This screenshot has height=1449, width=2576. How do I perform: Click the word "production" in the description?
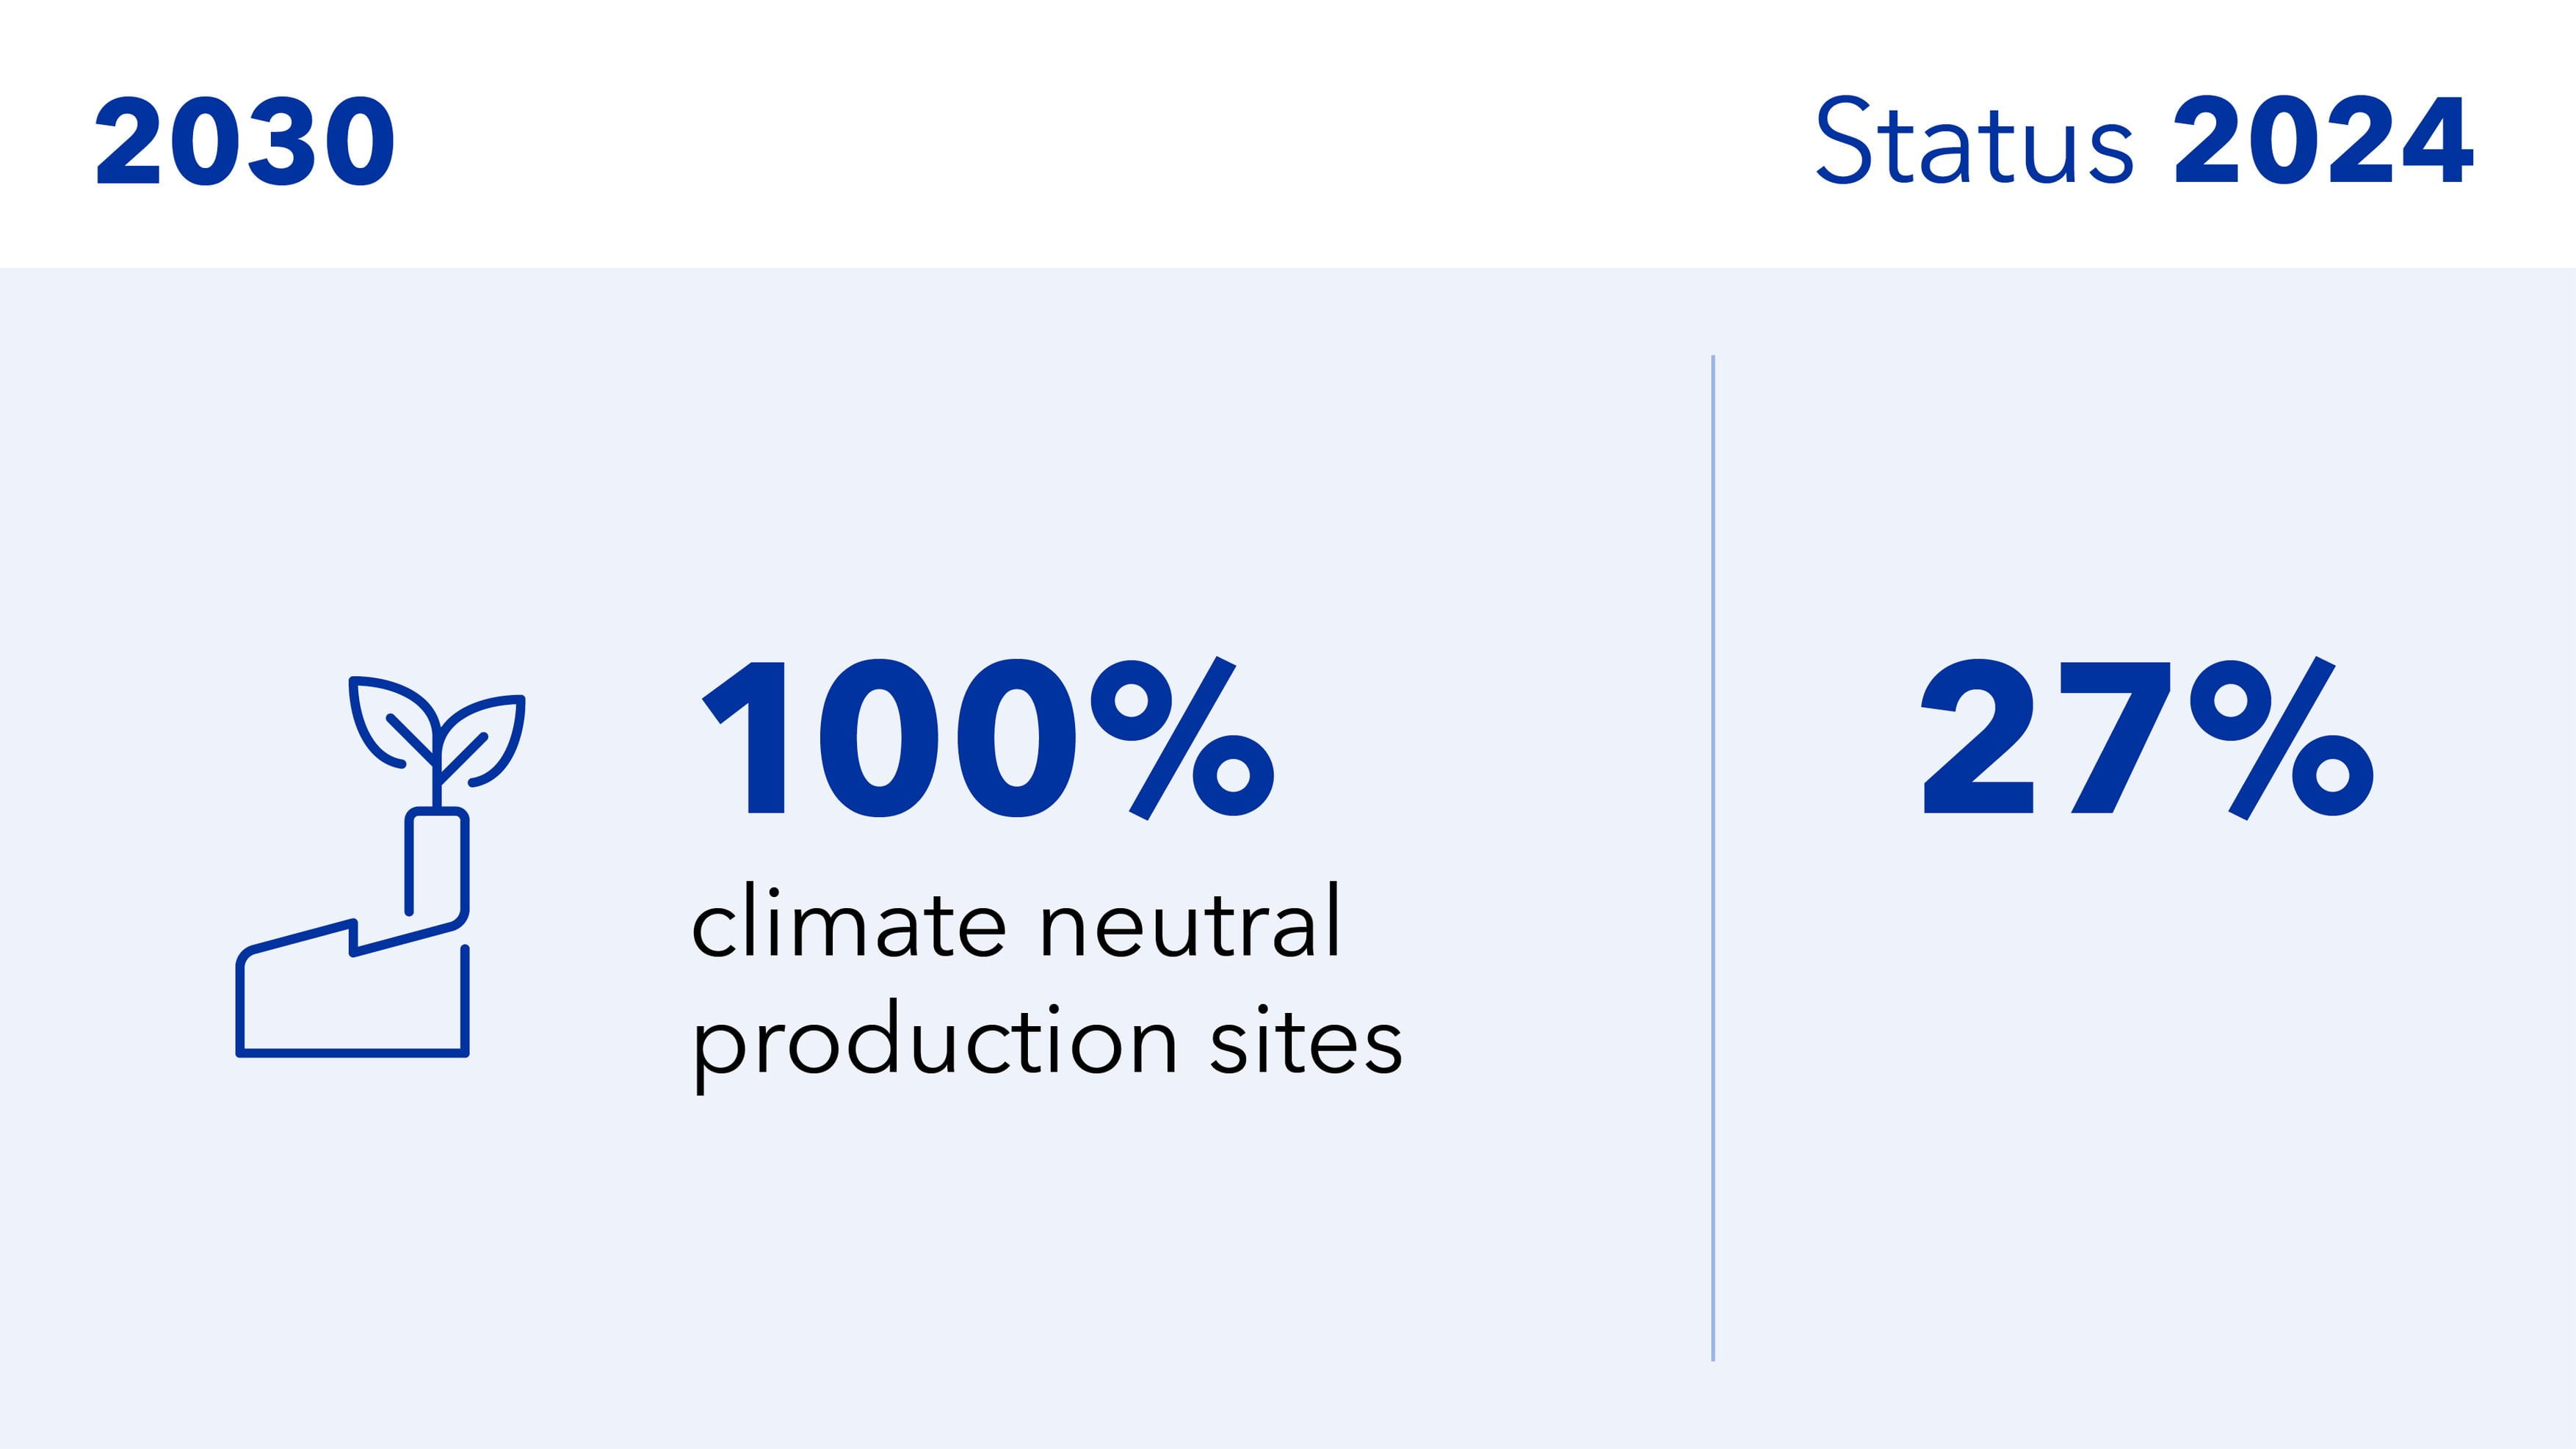935,1043
